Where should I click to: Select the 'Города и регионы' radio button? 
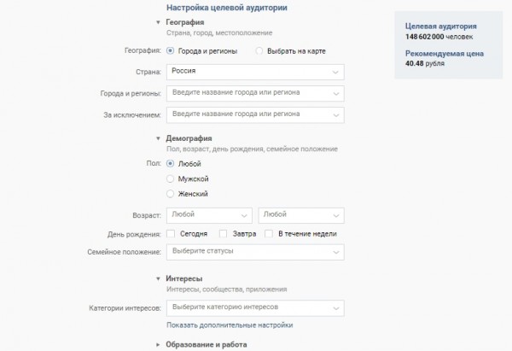172,51
